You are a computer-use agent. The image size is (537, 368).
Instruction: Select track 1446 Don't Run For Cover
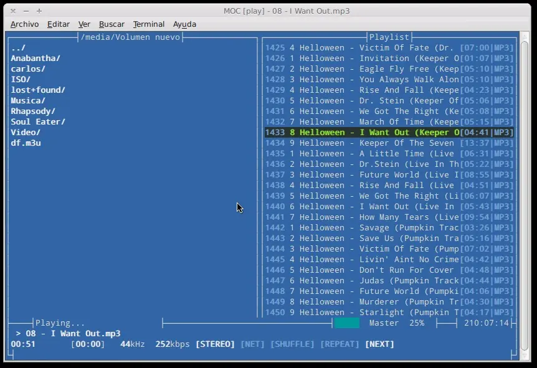(x=389, y=270)
